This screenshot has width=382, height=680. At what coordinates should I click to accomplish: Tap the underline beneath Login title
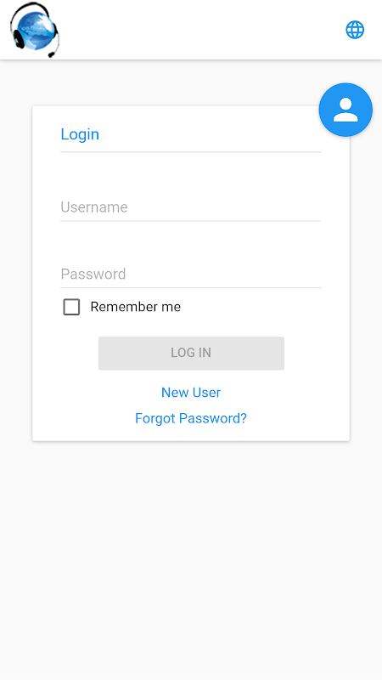pyautogui.click(x=190, y=152)
